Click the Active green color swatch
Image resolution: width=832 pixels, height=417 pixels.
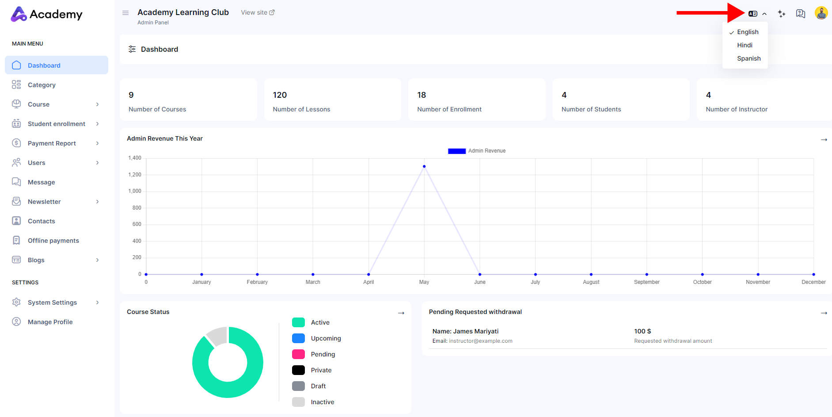point(298,322)
